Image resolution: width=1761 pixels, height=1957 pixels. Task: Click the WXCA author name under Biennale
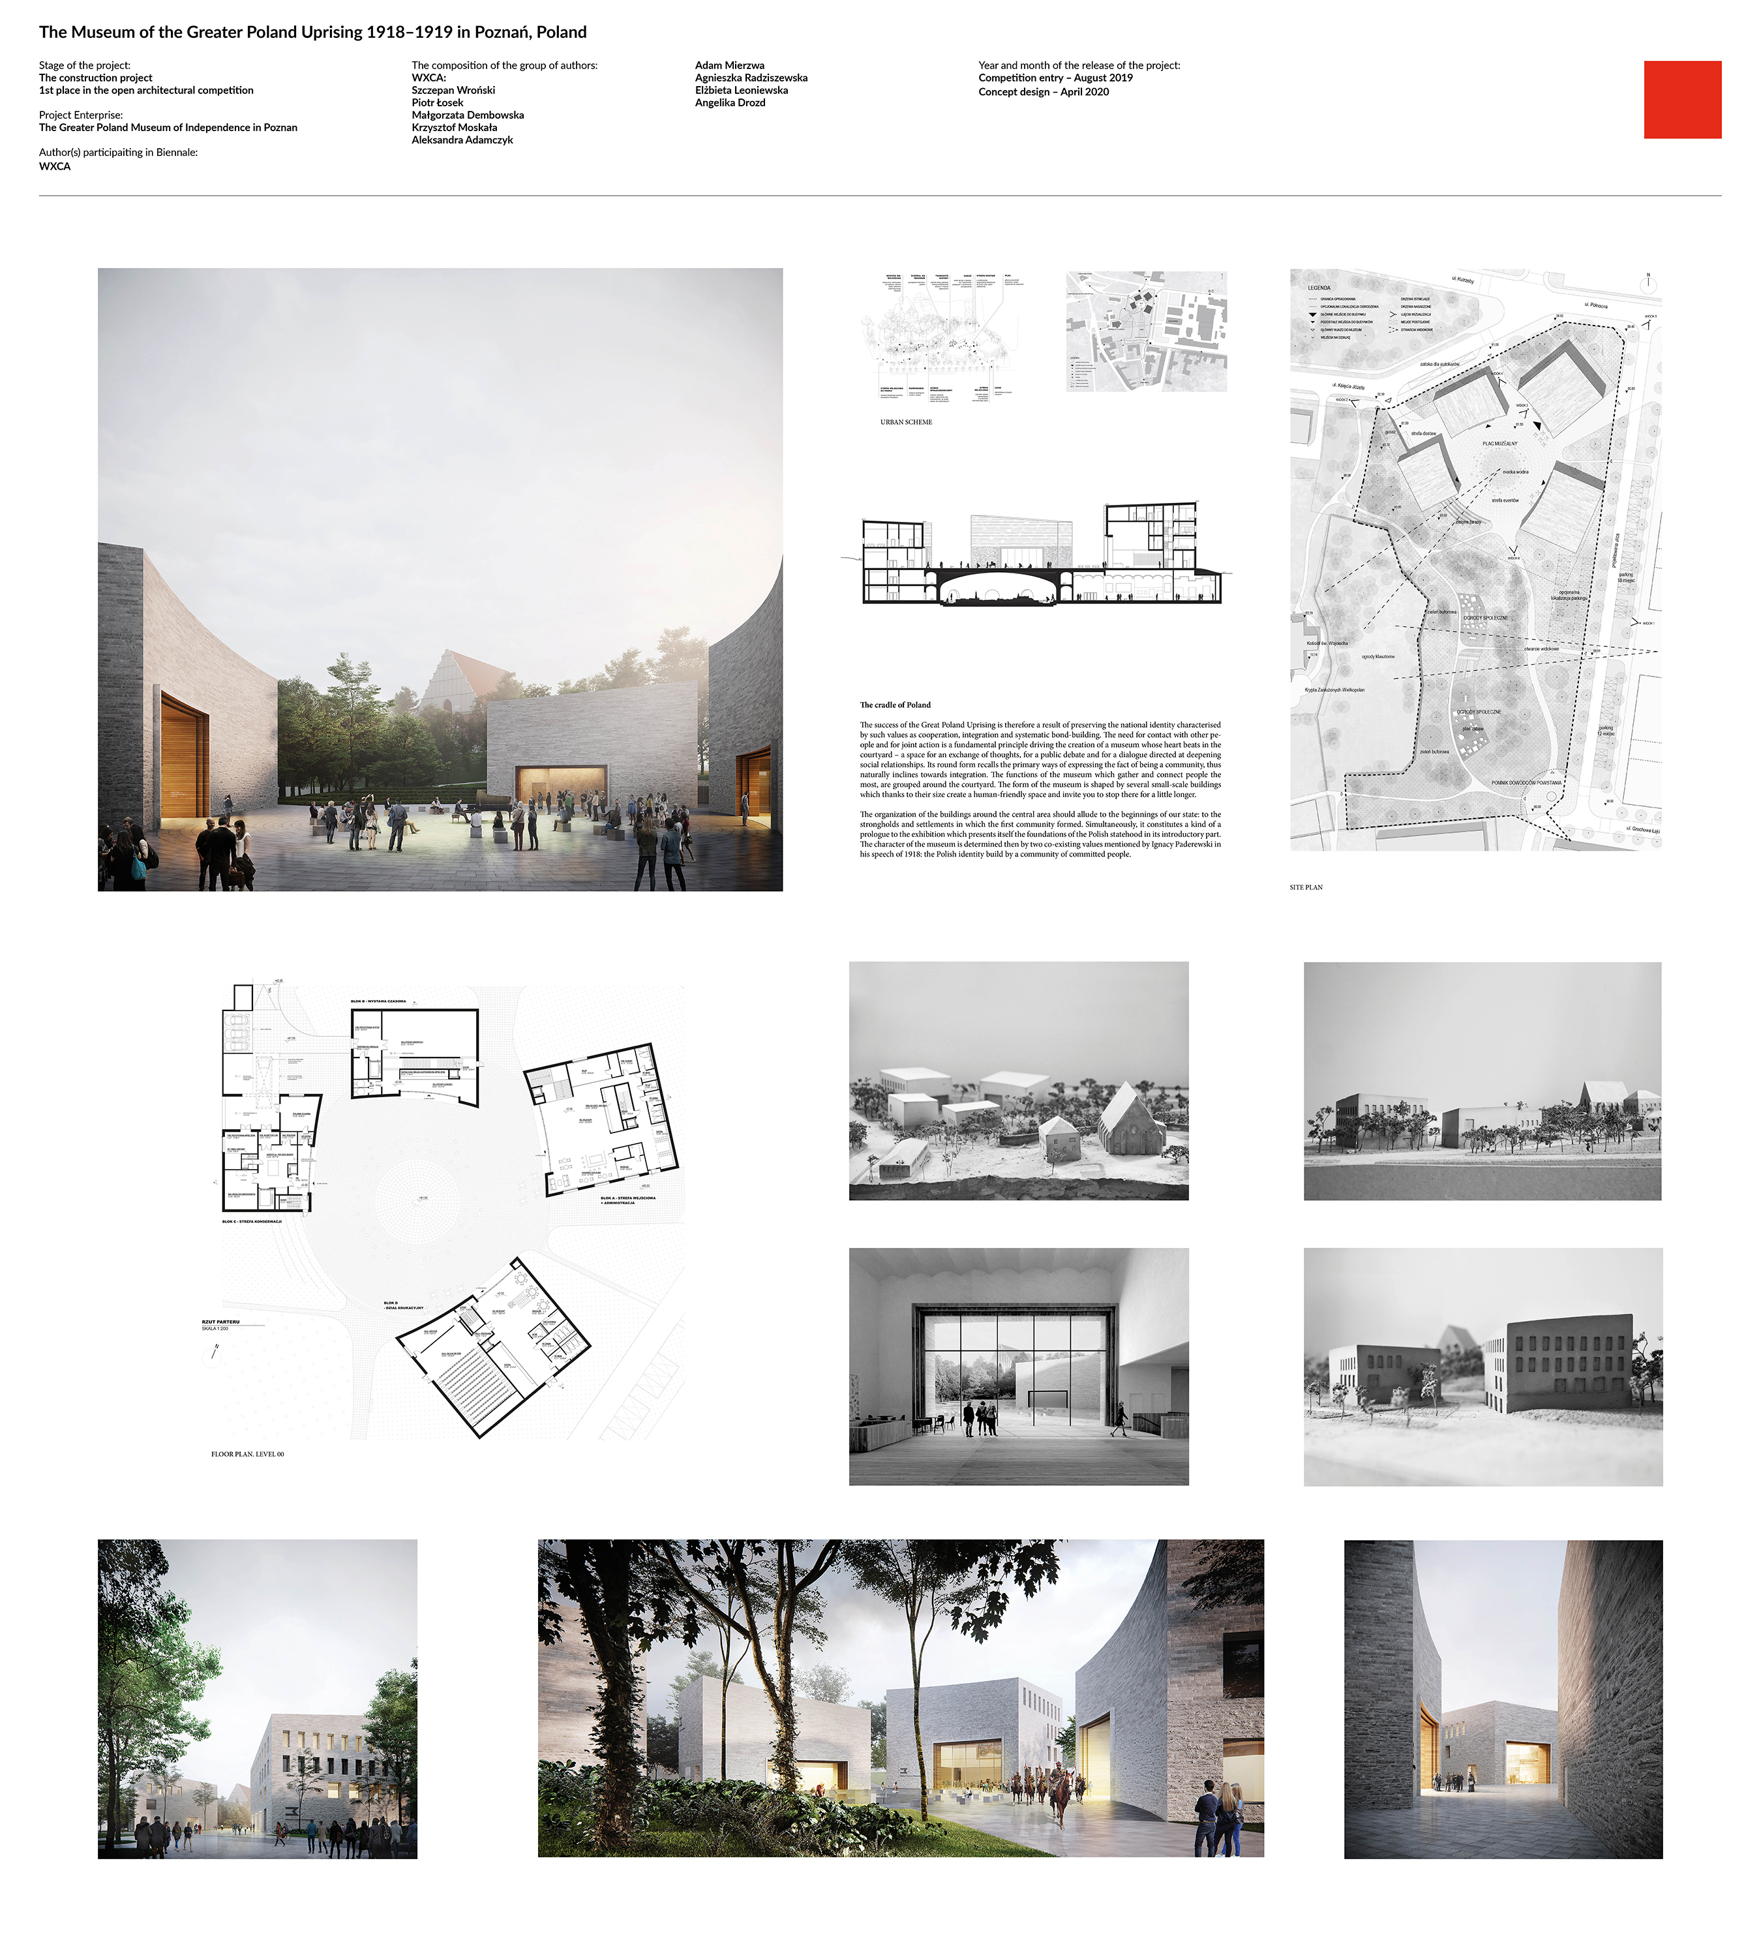[x=55, y=166]
